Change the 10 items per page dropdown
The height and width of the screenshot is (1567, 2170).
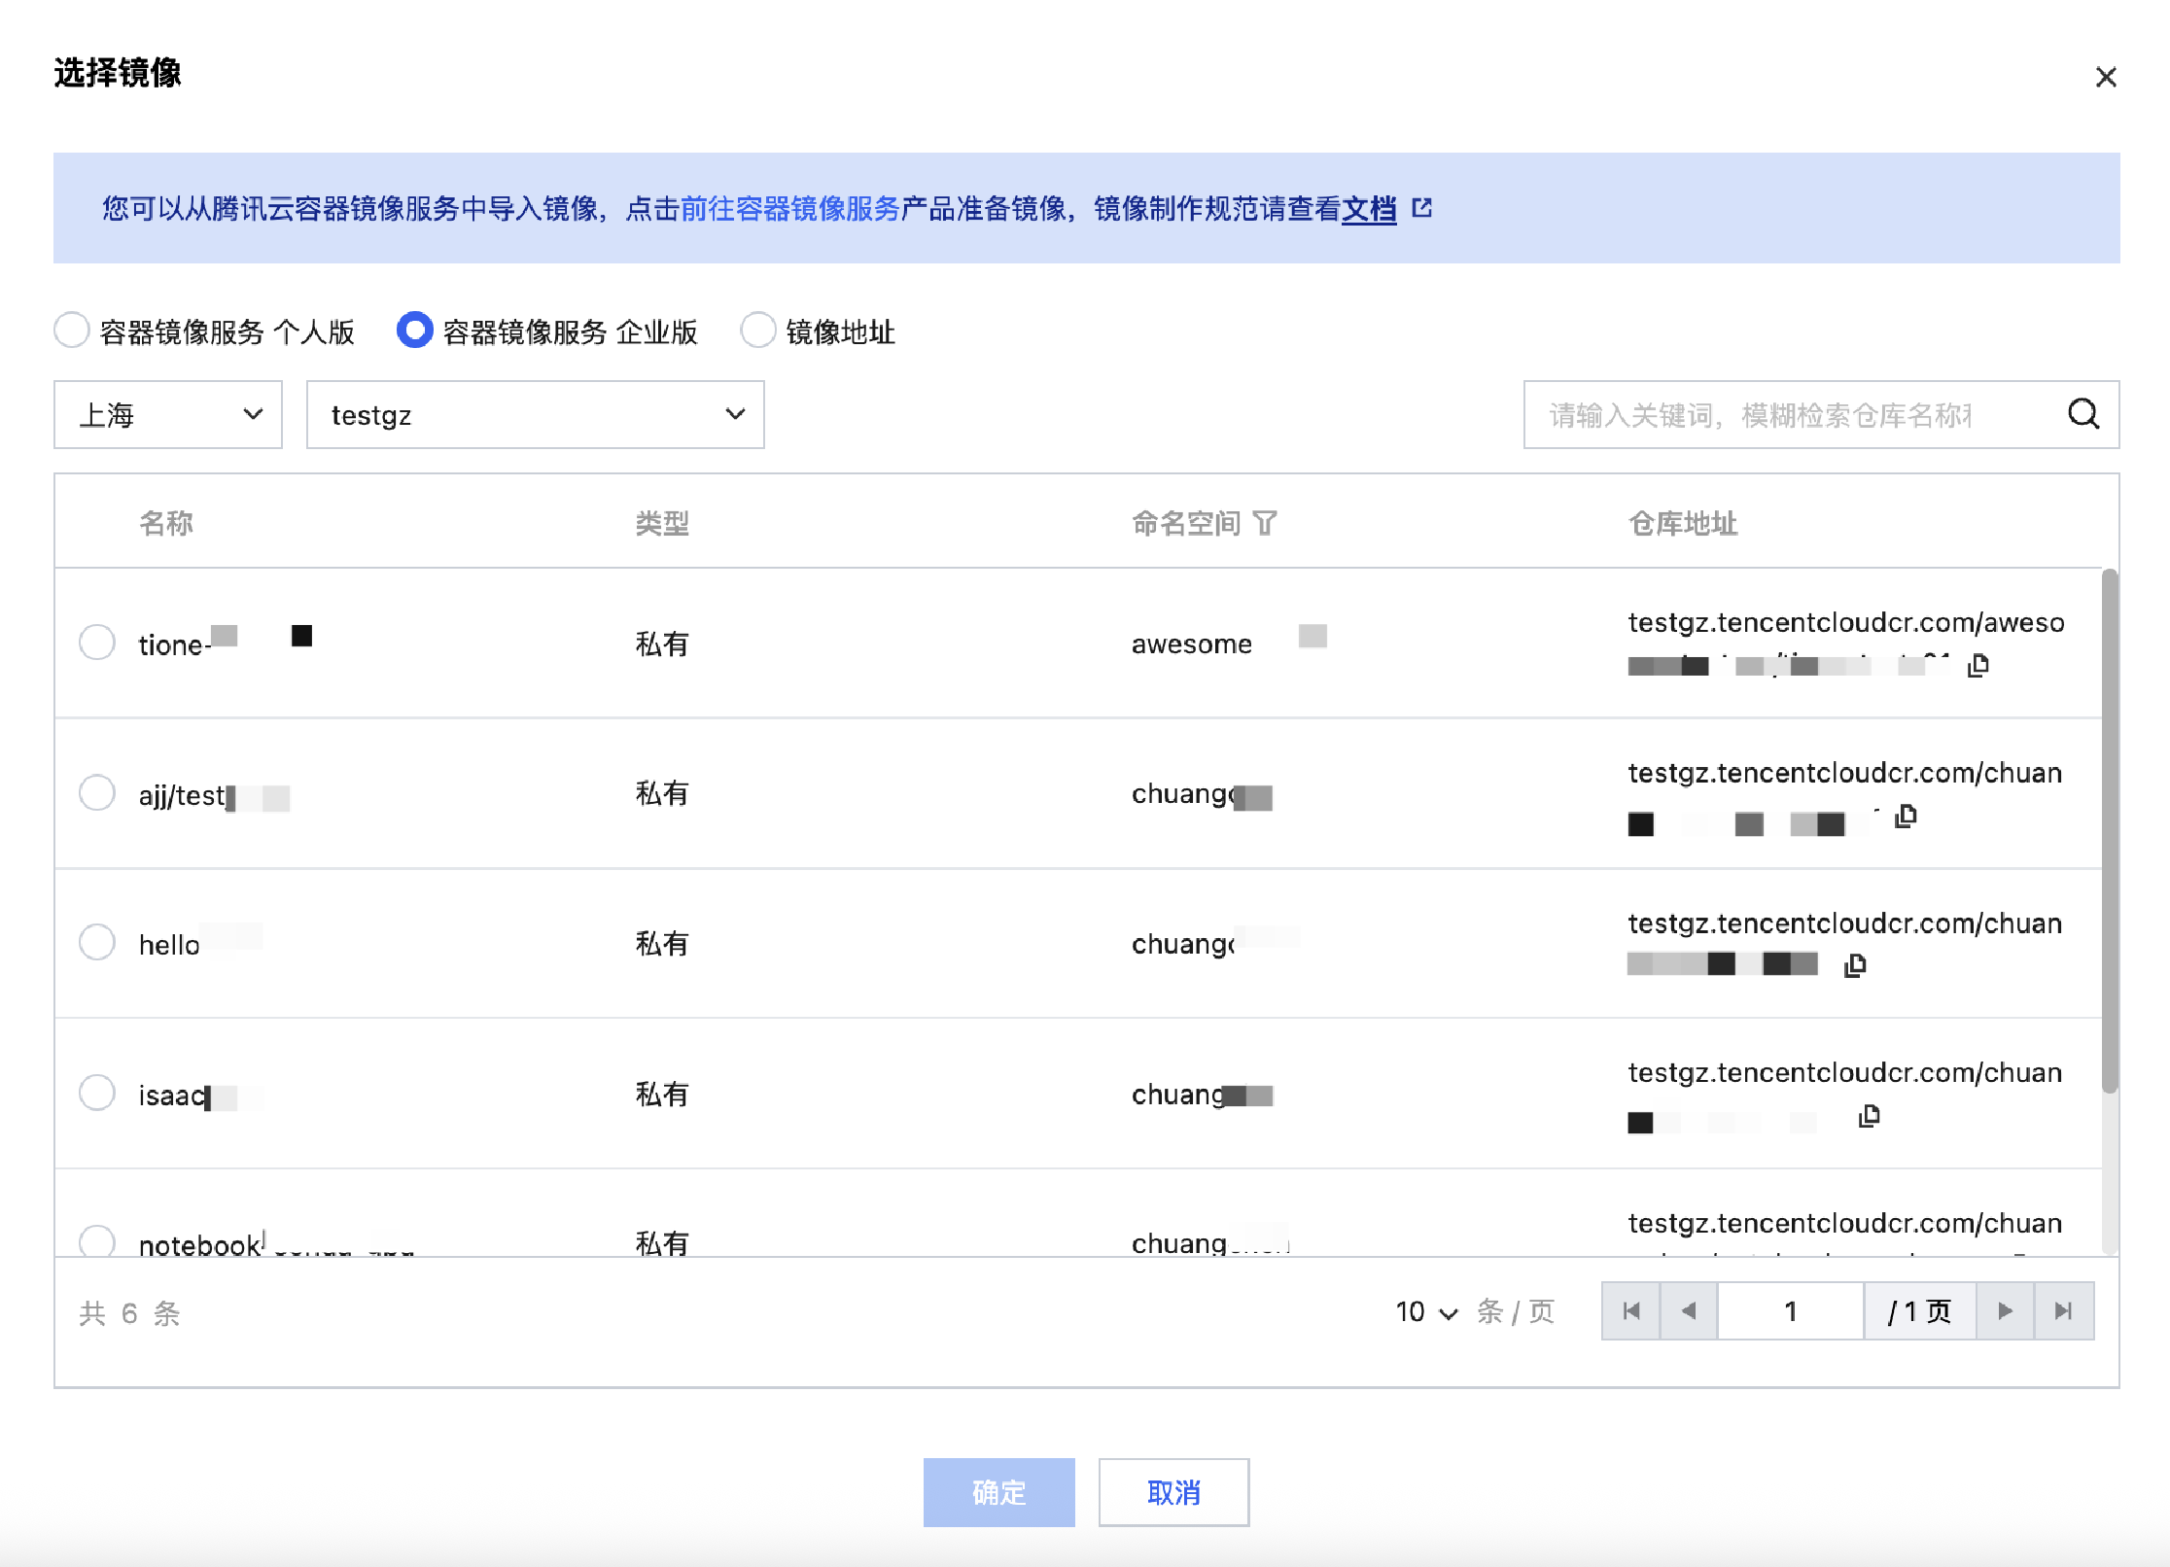click(x=1426, y=1312)
